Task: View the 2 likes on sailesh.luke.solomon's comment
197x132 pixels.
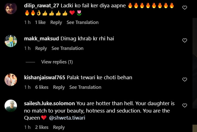Action: (42, 127)
